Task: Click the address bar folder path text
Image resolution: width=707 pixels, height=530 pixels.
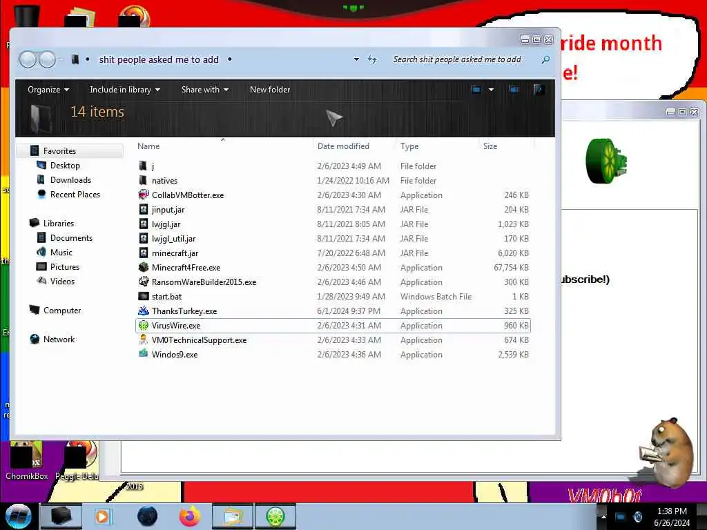Action: tap(159, 59)
